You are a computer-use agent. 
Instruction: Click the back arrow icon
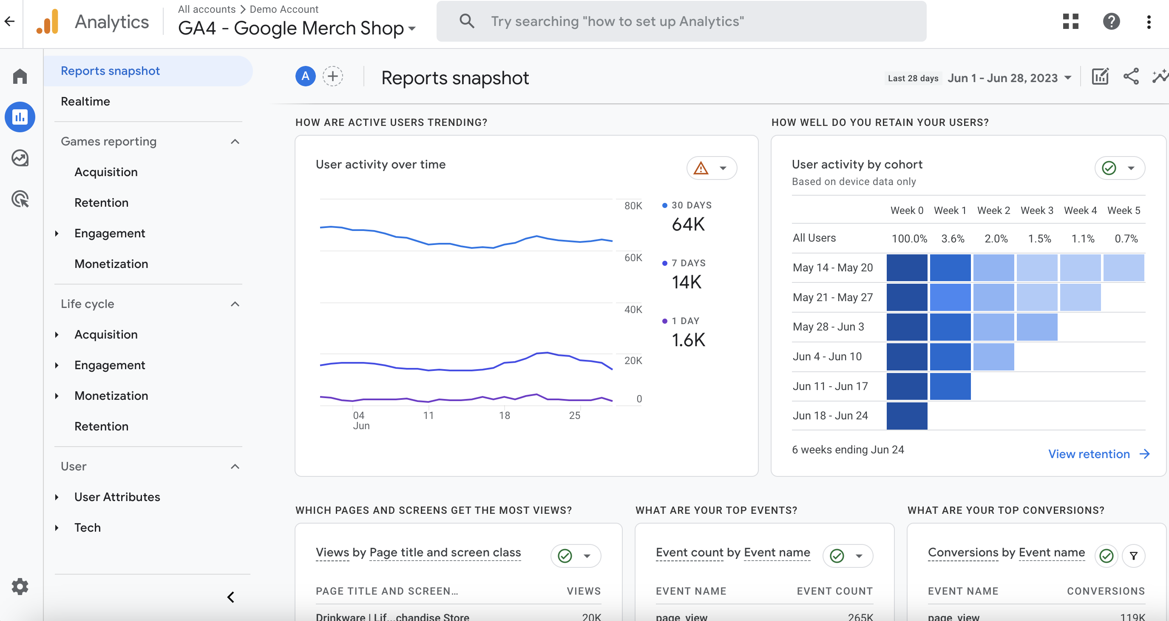coord(9,21)
